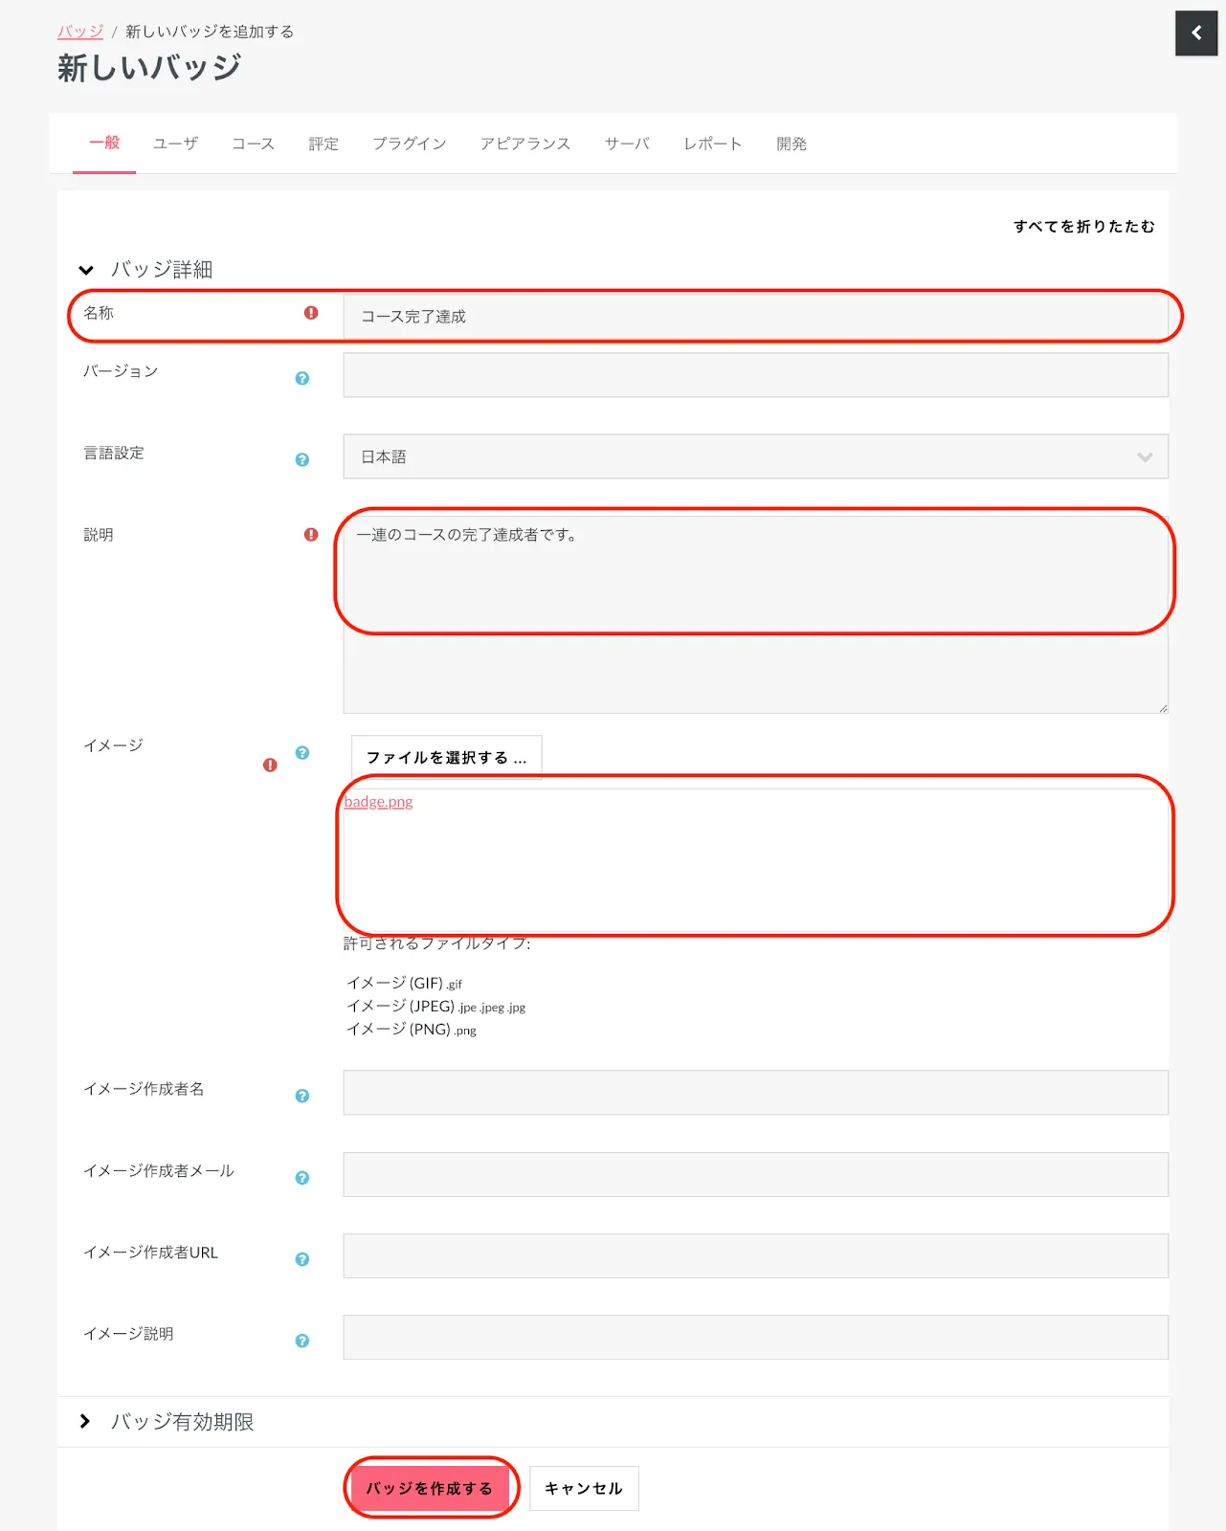Click the sidebar collapse arrow button

[1195, 33]
